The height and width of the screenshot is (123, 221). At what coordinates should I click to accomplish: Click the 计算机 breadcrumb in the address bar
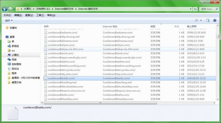(27, 9)
